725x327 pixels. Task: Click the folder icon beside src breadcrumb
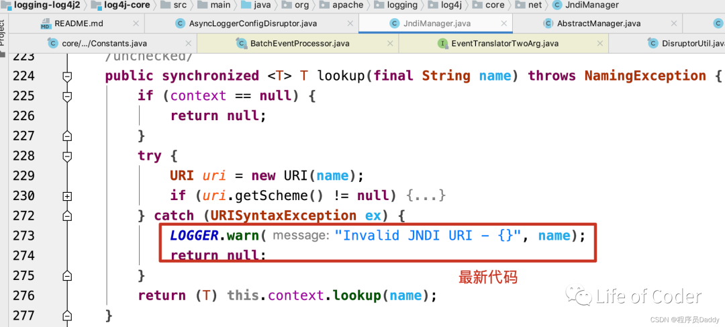(166, 5)
